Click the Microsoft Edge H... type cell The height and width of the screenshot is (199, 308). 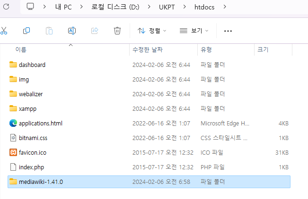pos(225,124)
